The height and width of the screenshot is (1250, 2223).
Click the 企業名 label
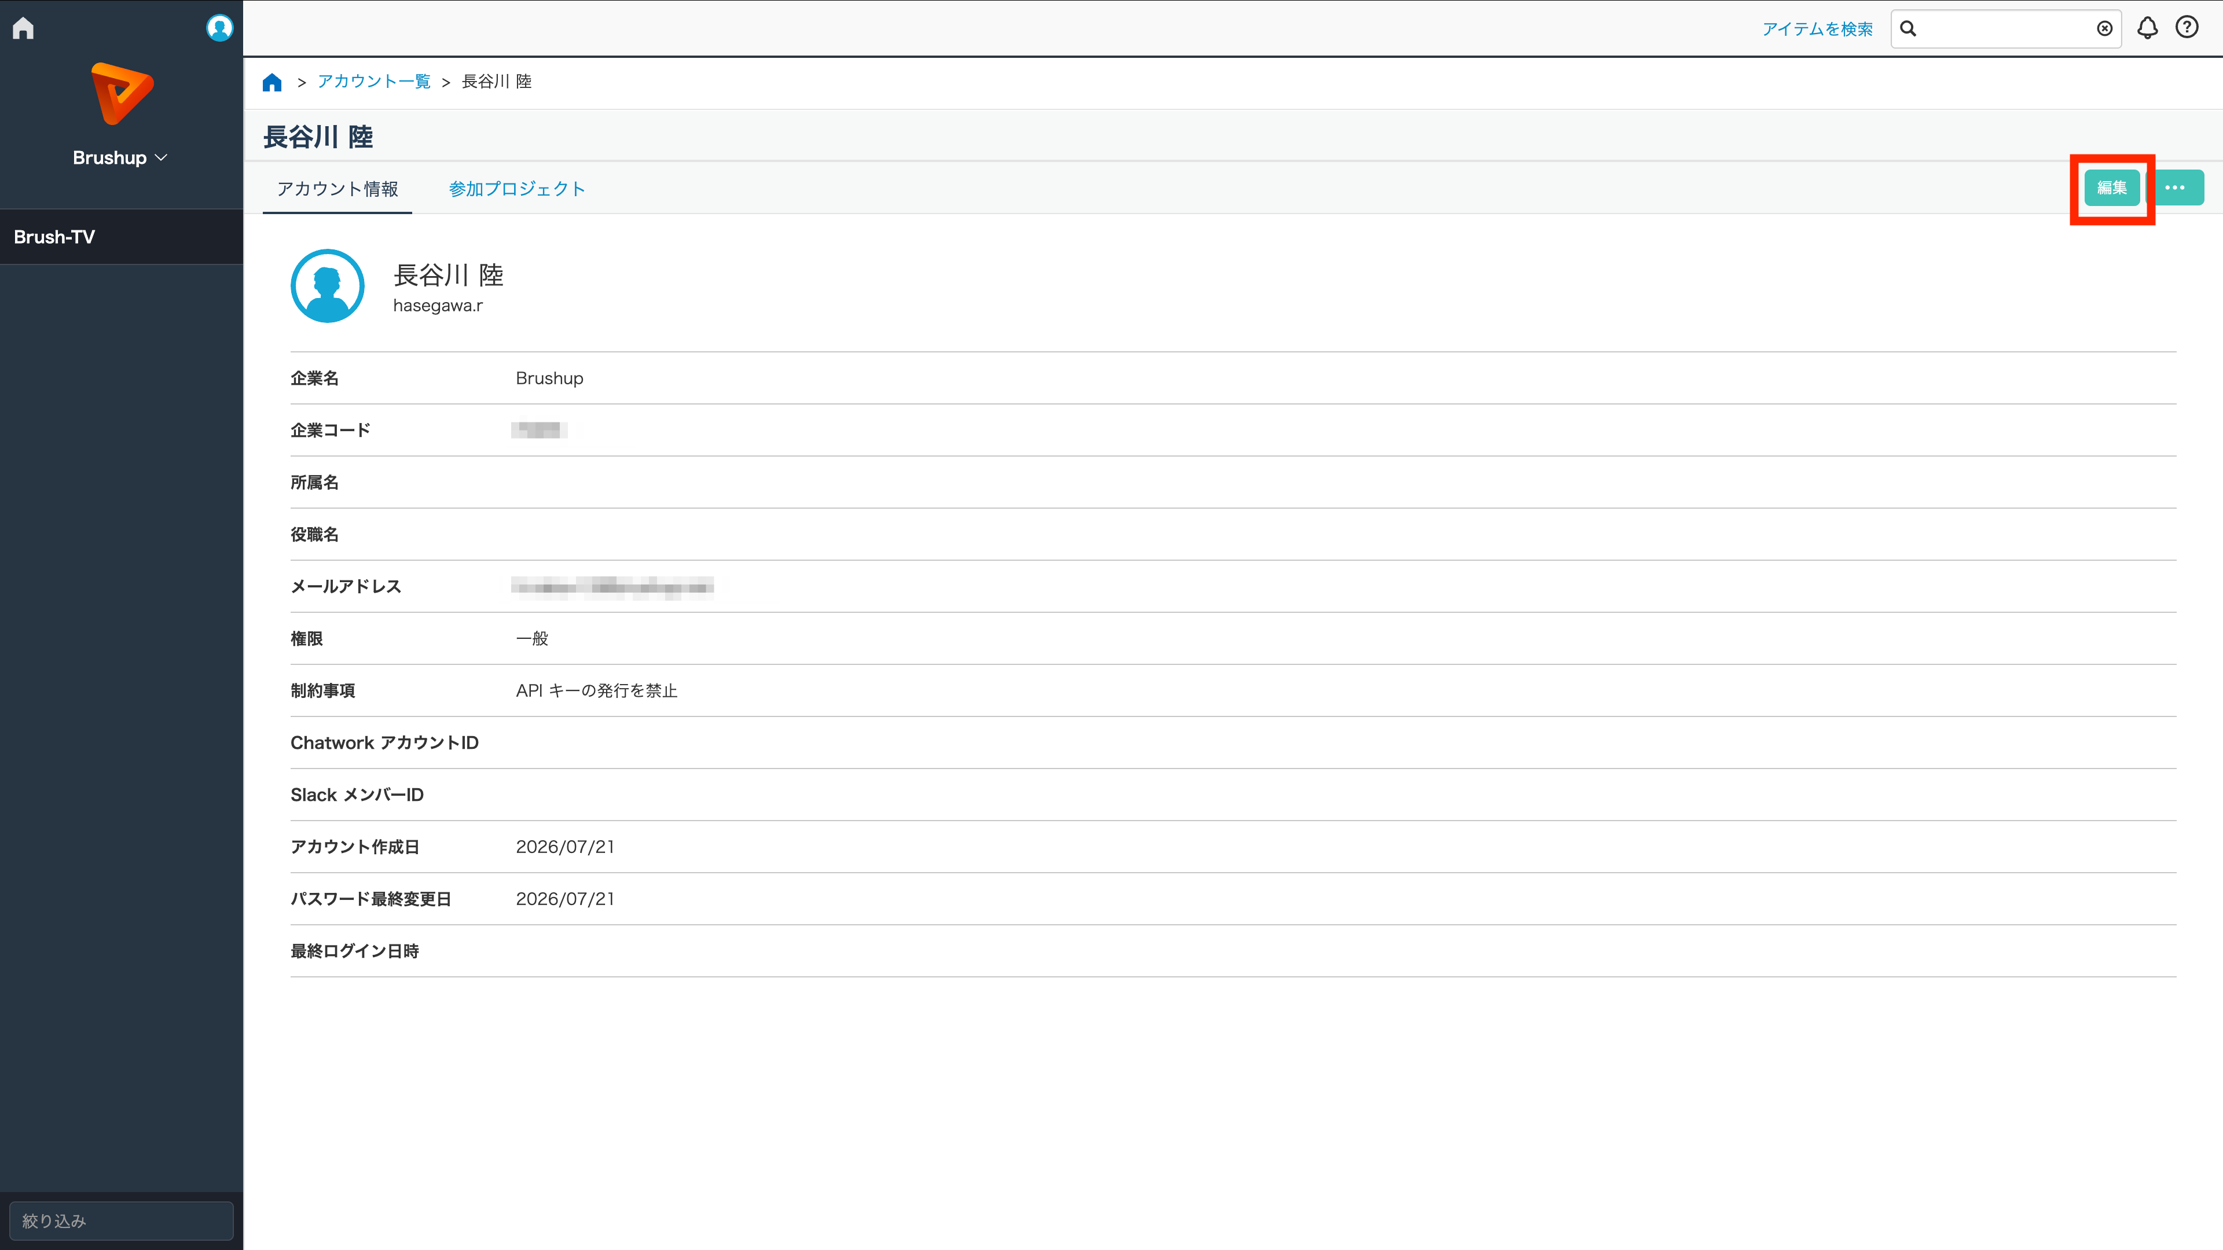[314, 378]
